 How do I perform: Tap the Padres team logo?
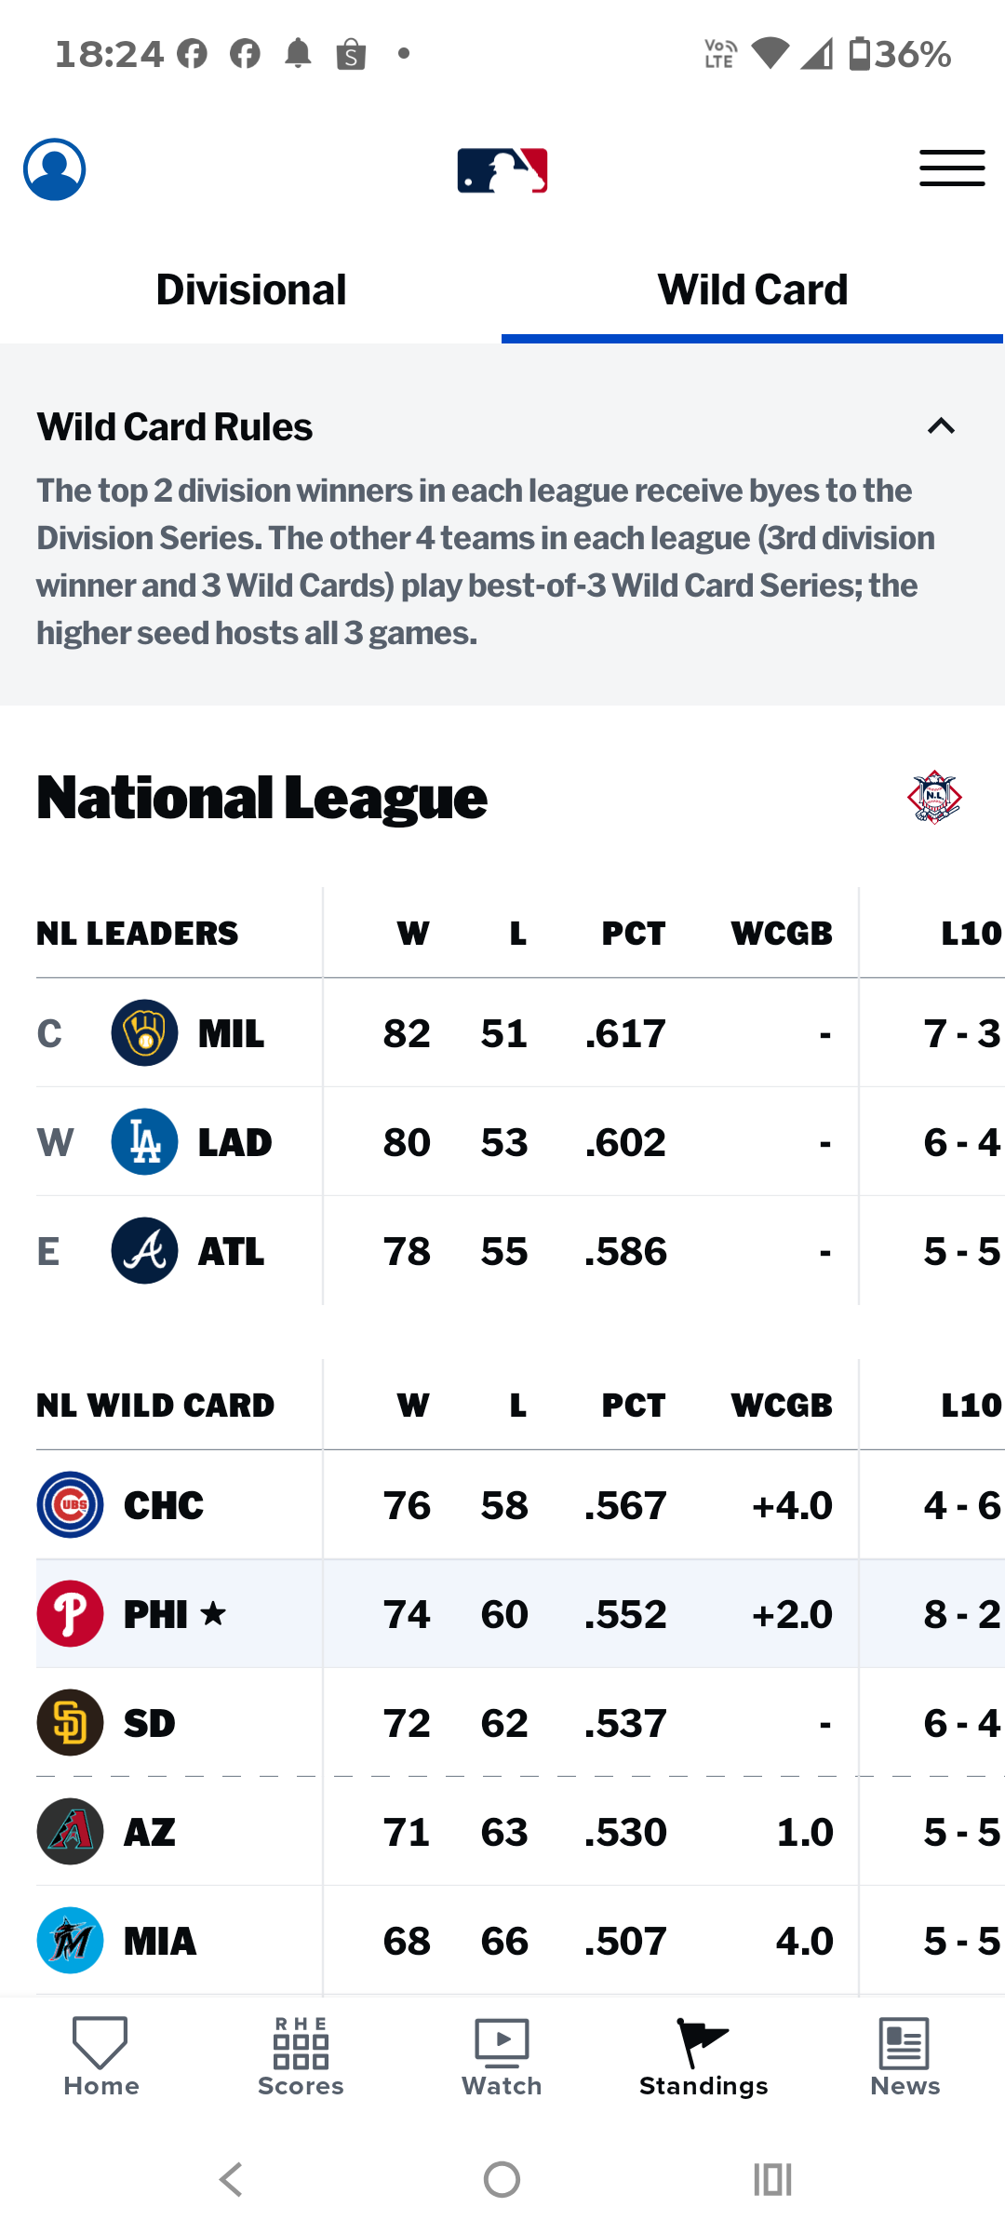70,1723
